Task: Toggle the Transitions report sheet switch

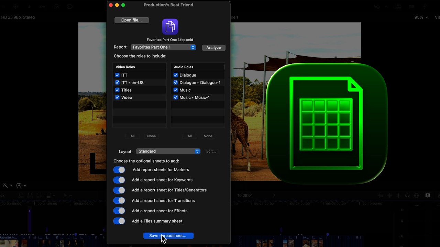Action: (x=119, y=201)
